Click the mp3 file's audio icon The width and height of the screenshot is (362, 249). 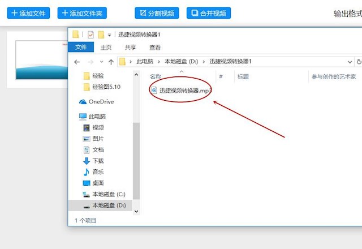coord(154,91)
